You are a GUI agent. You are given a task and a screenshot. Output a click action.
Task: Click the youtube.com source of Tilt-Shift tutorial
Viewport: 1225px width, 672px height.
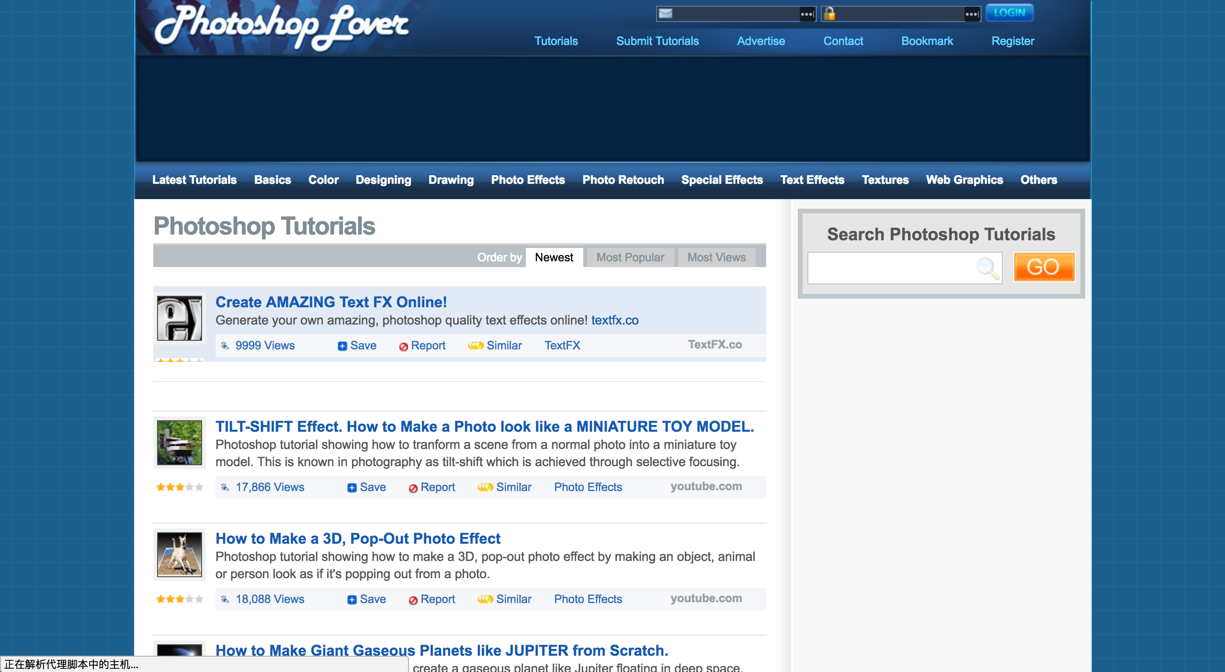[706, 486]
